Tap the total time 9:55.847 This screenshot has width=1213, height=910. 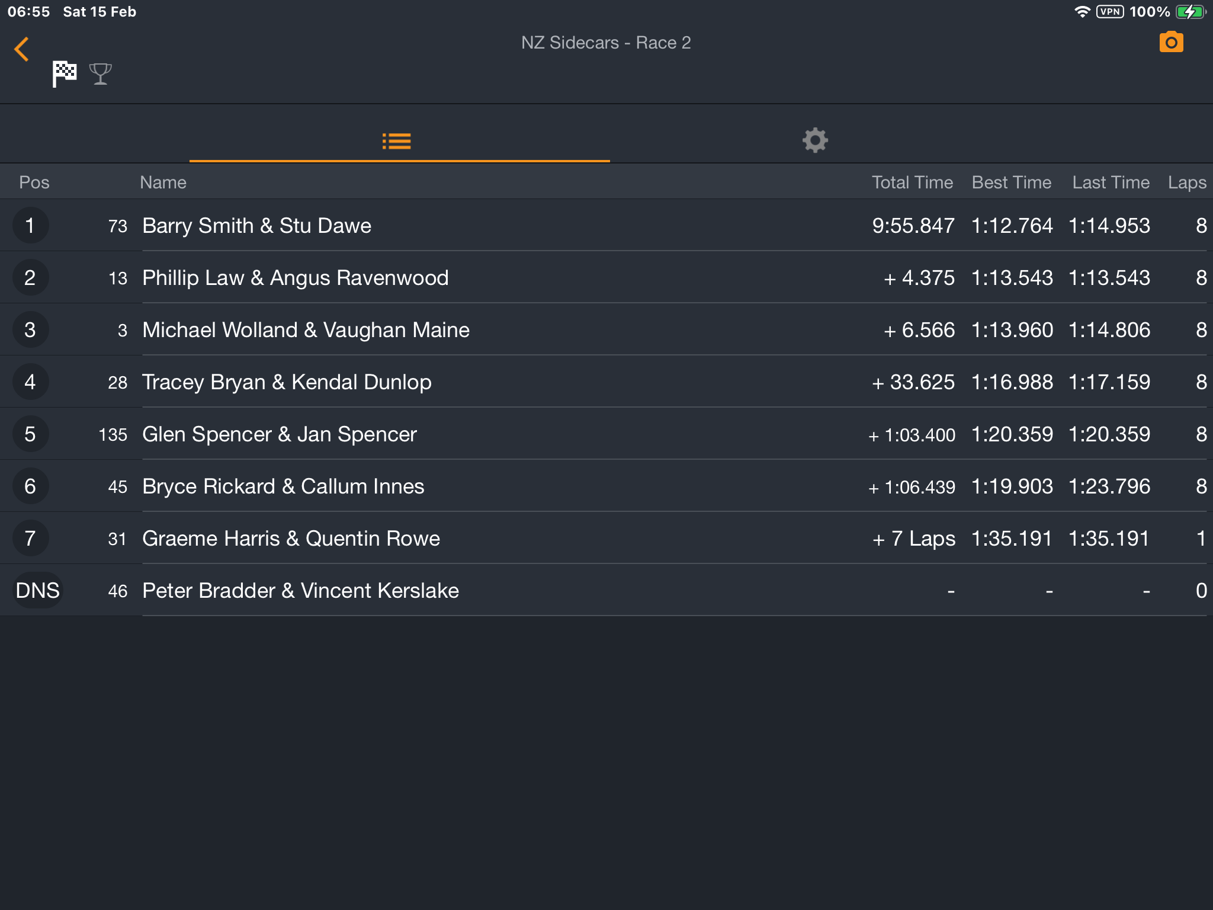tap(913, 226)
